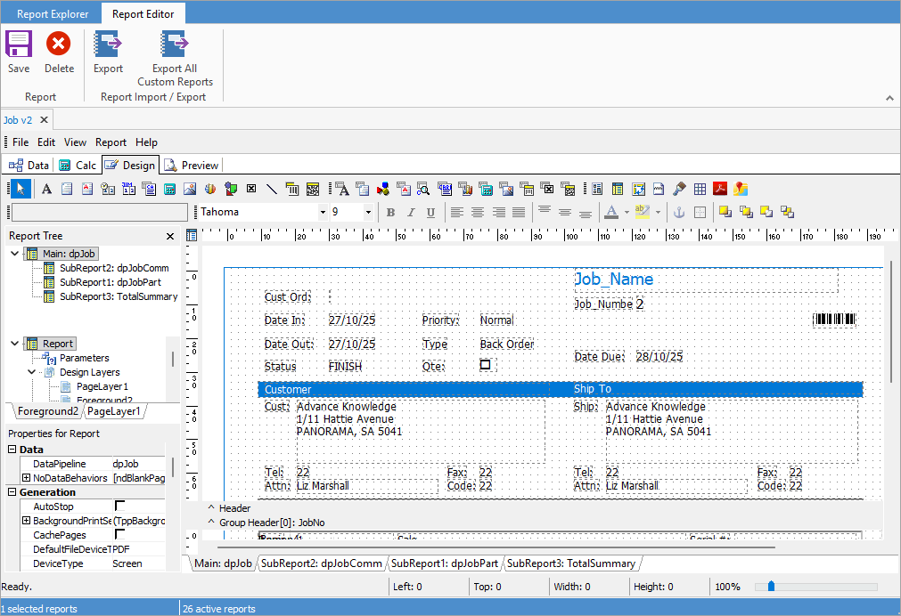Toggle italic formatting
Viewport: 901px width, 616px height.
pos(410,212)
